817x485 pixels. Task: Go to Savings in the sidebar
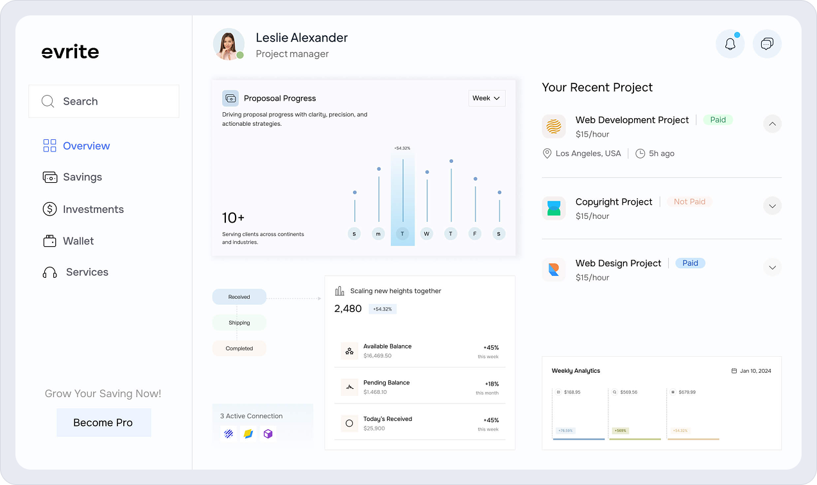82,177
